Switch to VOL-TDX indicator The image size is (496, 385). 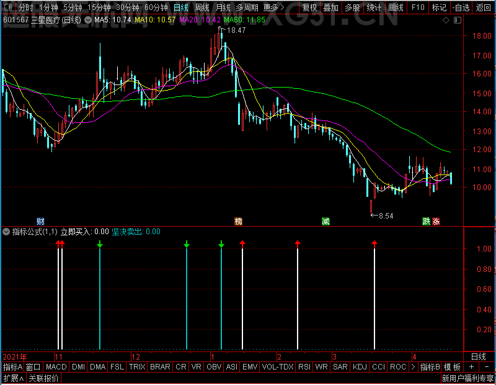278,367
